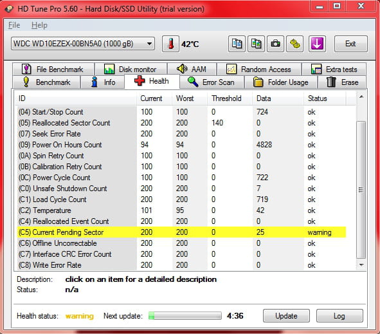This screenshot has width=380, height=334.
Task: Click the ID column header
Action: pos(77,98)
